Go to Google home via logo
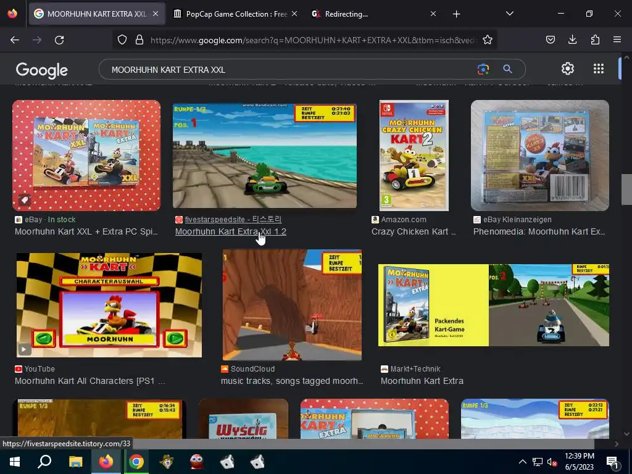Image resolution: width=632 pixels, height=474 pixels. click(x=42, y=70)
